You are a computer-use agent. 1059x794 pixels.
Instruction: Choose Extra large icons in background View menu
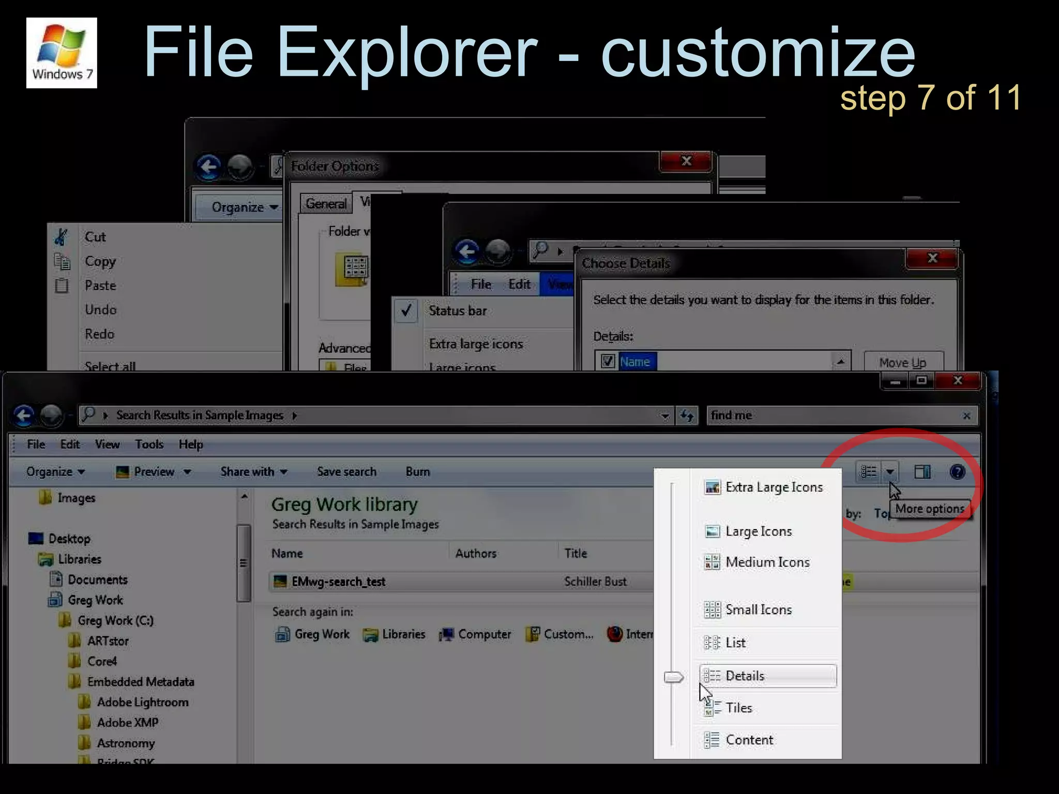476,344
